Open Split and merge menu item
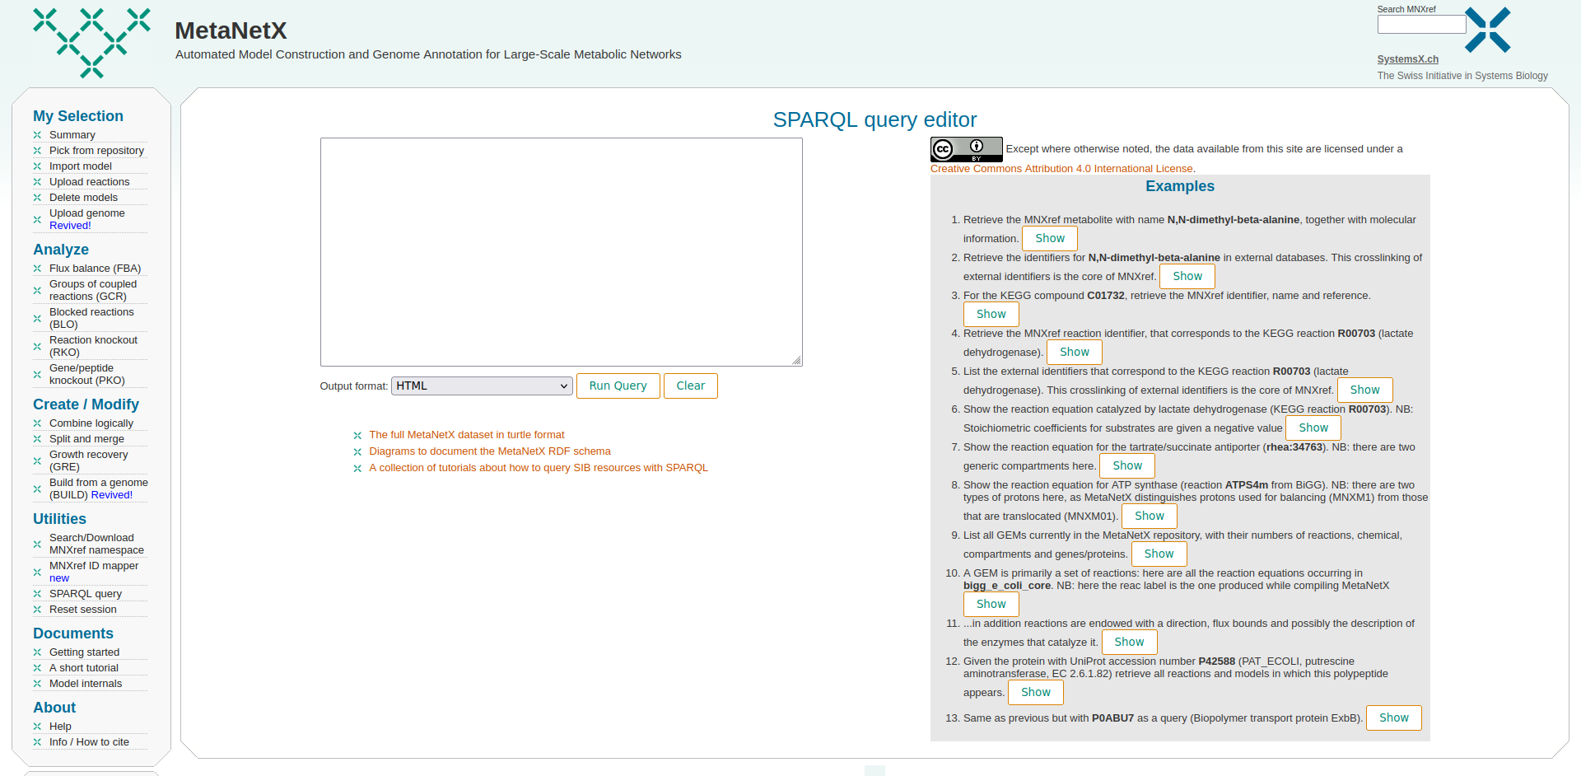Image resolution: width=1581 pixels, height=776 pixels. pos(86,439)
